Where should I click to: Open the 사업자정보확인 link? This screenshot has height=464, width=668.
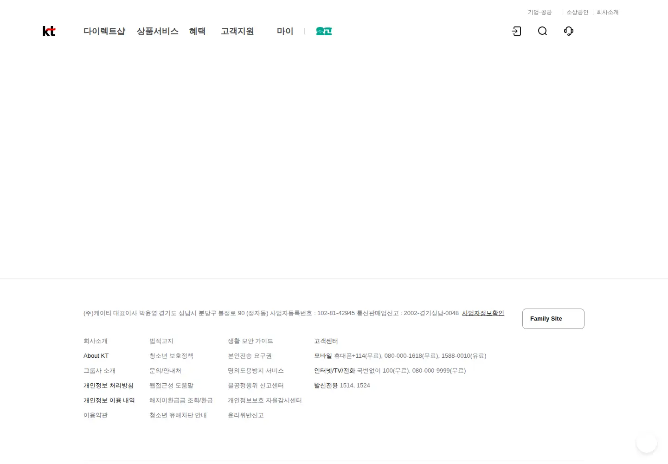pyautogui.click(x=483, y=313)
